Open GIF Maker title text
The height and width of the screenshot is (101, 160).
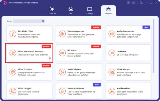click(72, 50)
